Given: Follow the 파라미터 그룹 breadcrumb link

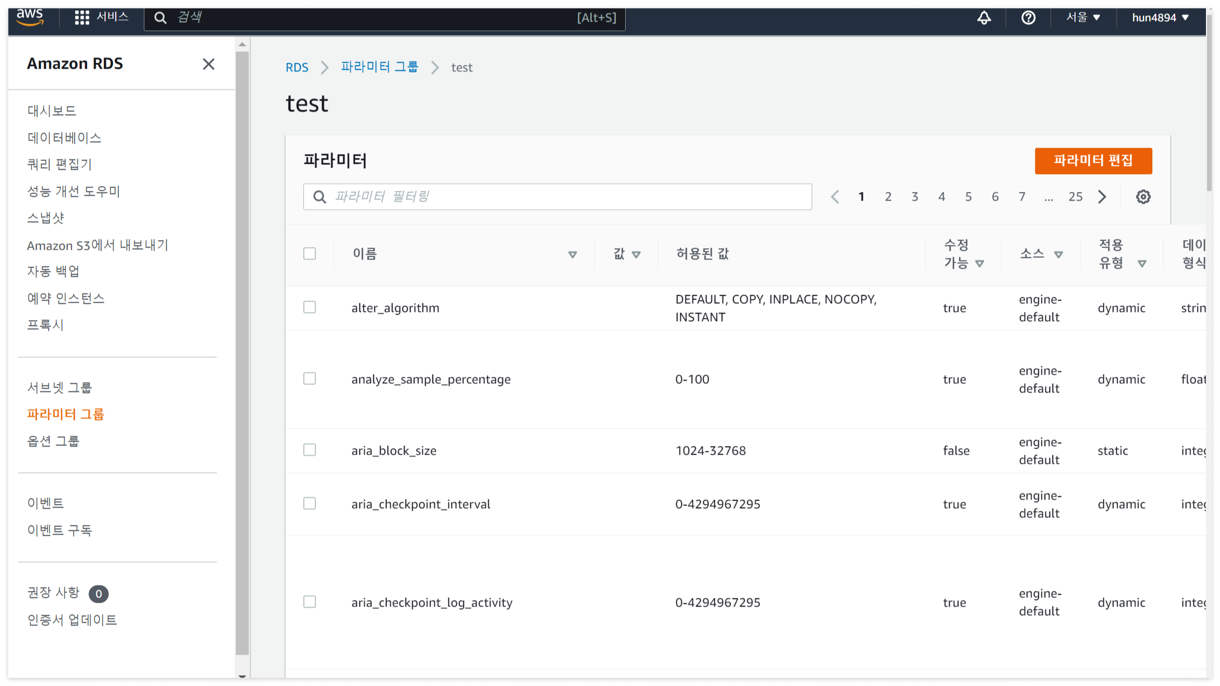Looking at the screenshot, I should point(379,67).
